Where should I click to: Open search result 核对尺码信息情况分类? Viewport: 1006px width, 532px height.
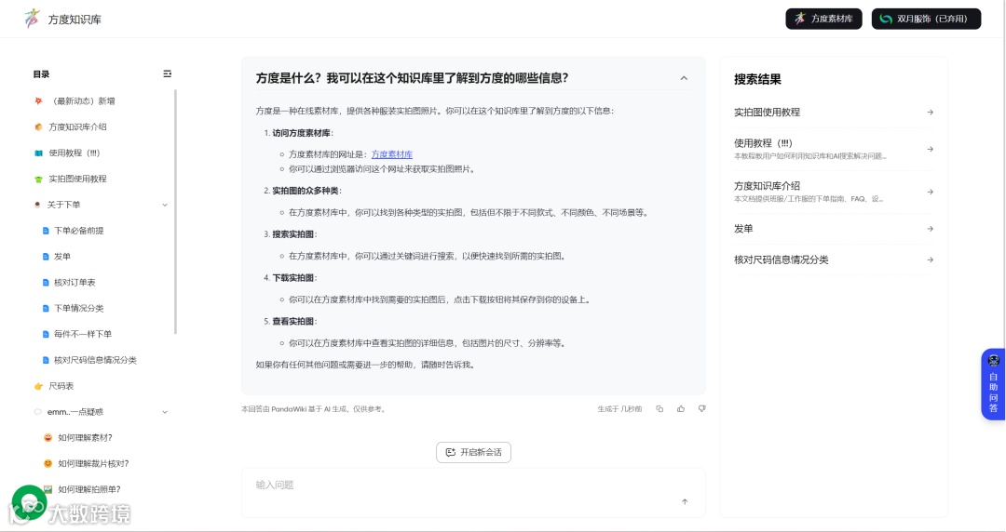pyautogui.click(x=834, y=259)
